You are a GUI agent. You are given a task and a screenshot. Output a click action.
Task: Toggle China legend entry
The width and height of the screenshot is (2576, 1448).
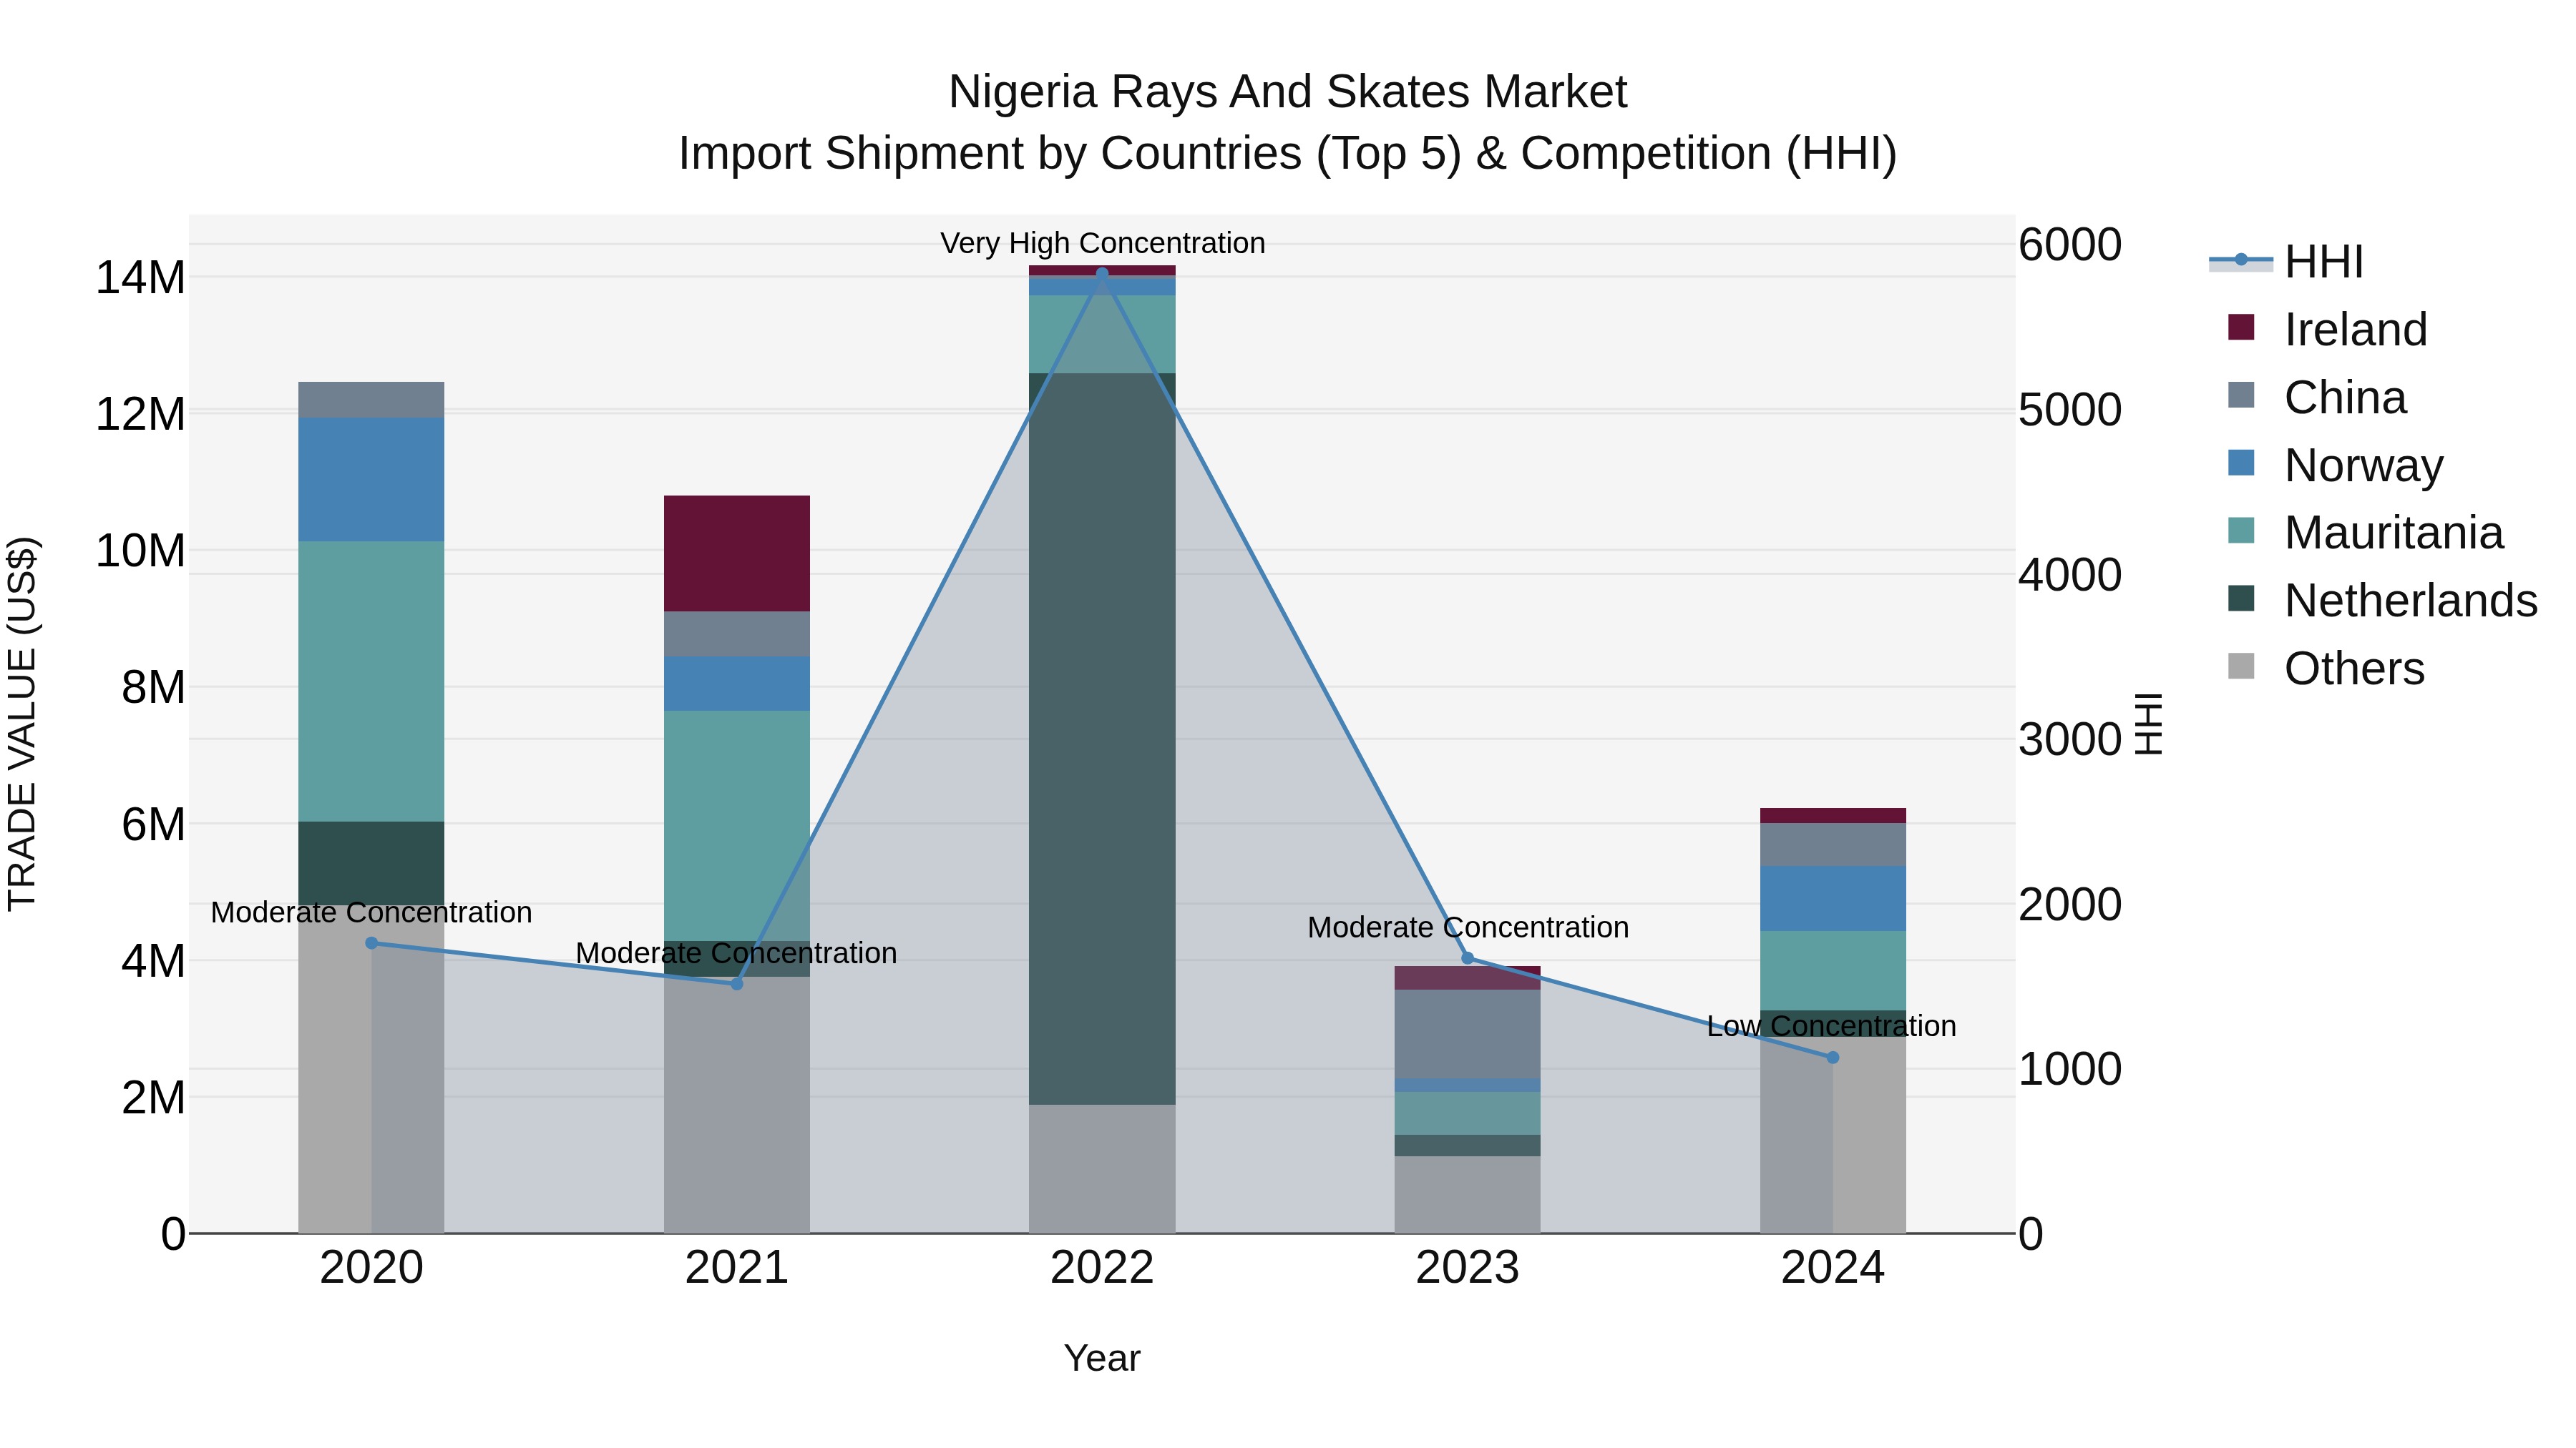2316,398
